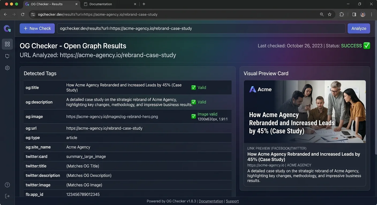Switch to the Documentation browser tab

click(x=110, y=4)
